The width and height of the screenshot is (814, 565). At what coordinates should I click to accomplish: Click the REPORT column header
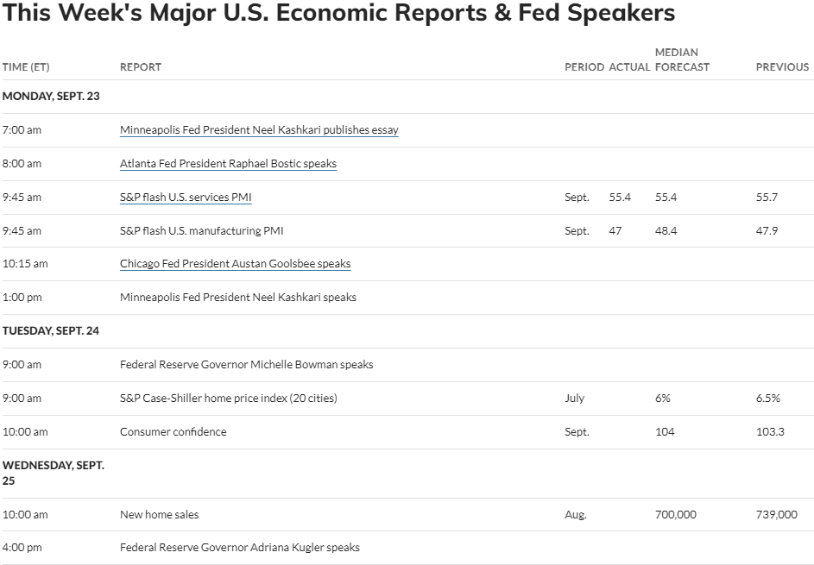[x=141, y=67]
